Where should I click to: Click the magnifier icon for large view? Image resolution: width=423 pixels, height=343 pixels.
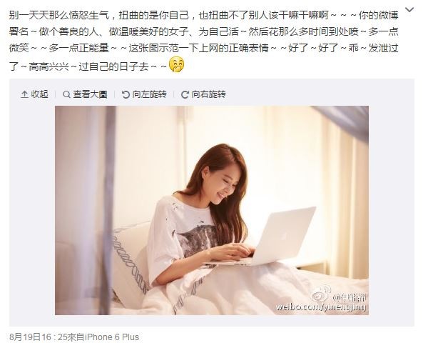click(66, 94)
